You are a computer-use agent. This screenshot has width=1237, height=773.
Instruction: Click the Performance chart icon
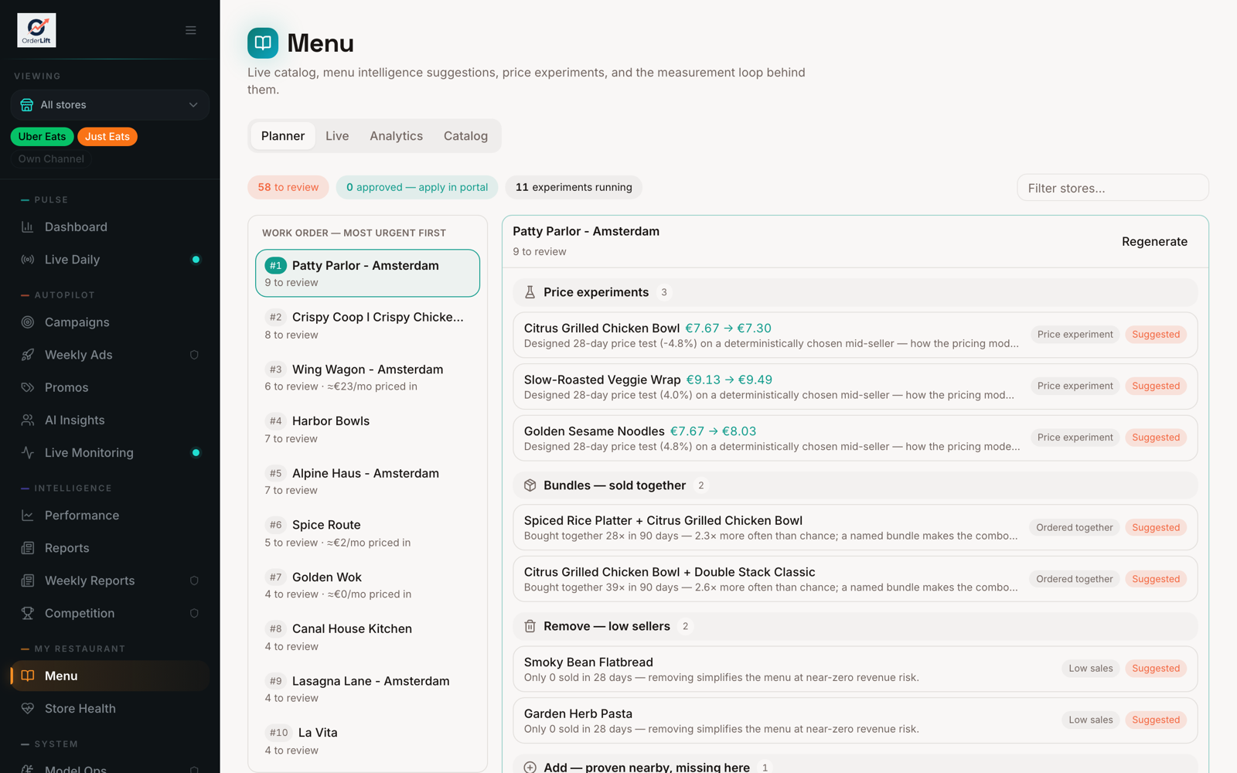pyautogui.click(x=28, y=516)
